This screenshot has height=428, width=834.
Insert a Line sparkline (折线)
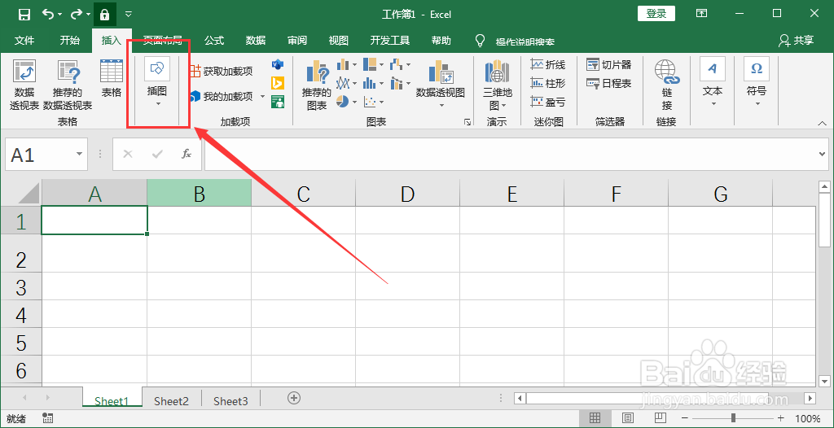(x=548, y=65)
